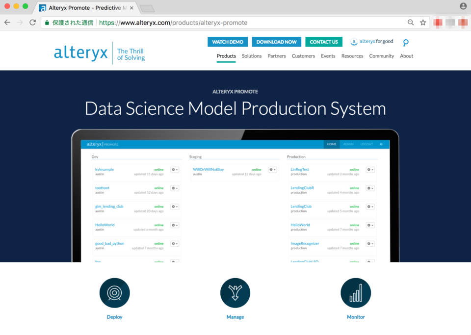Select the Deploy target icon
The image size is (471, 335).
coord(114,292)
